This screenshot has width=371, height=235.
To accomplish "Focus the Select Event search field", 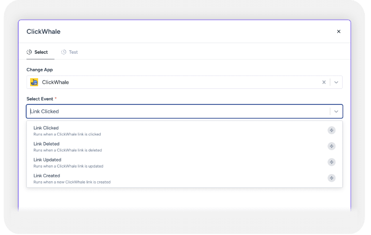I will tap(178, 112).
